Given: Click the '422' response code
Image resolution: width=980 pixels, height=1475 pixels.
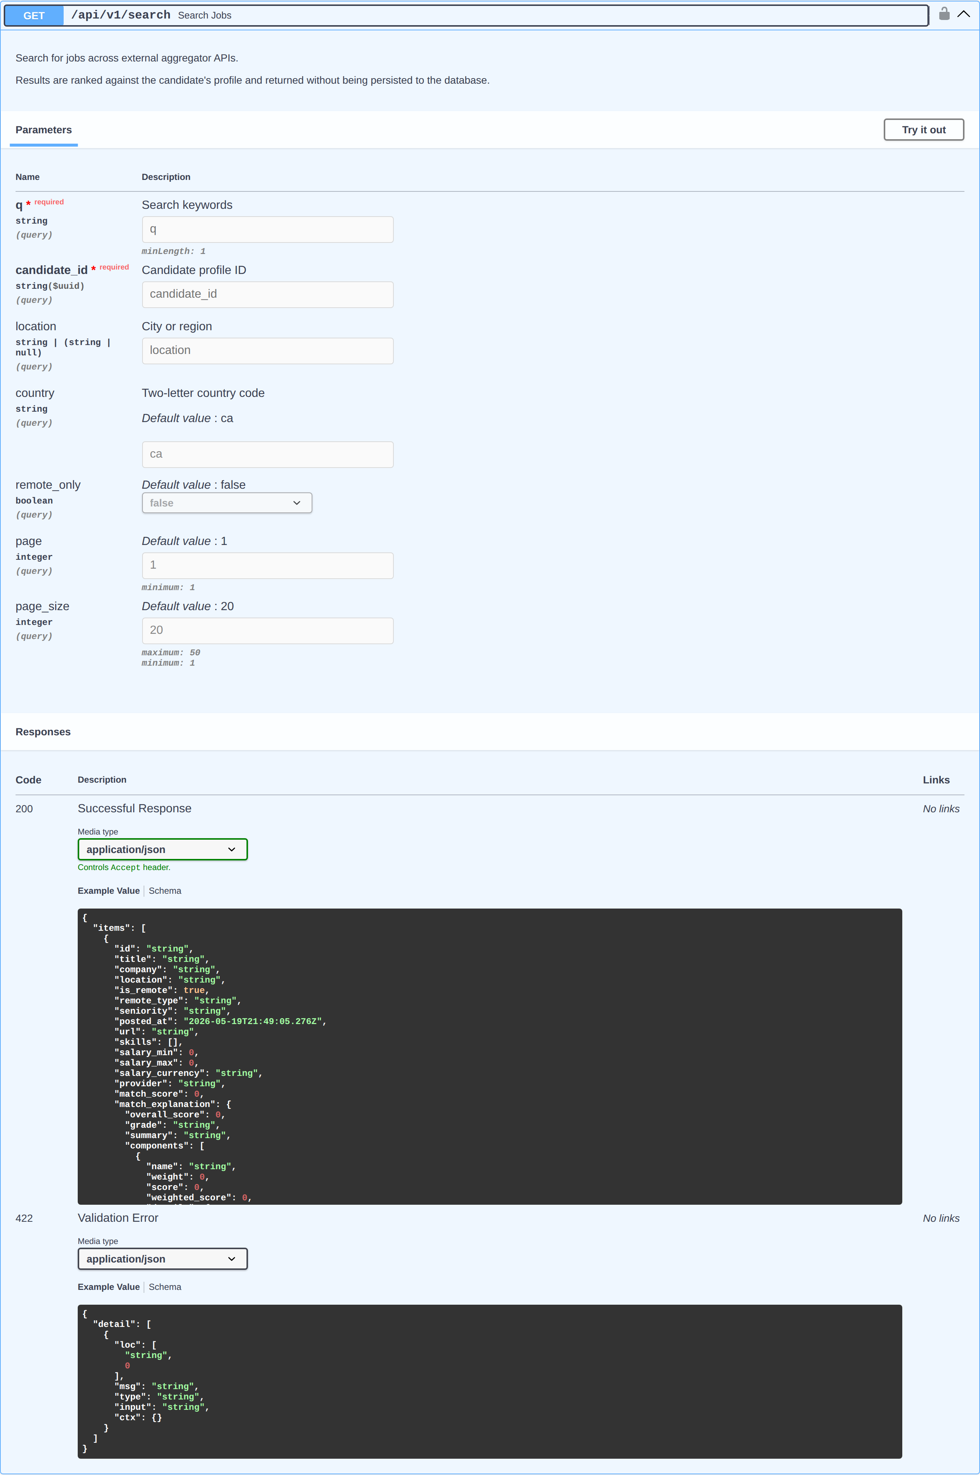Looking at the screenshot, I should tap(24, 1218).
